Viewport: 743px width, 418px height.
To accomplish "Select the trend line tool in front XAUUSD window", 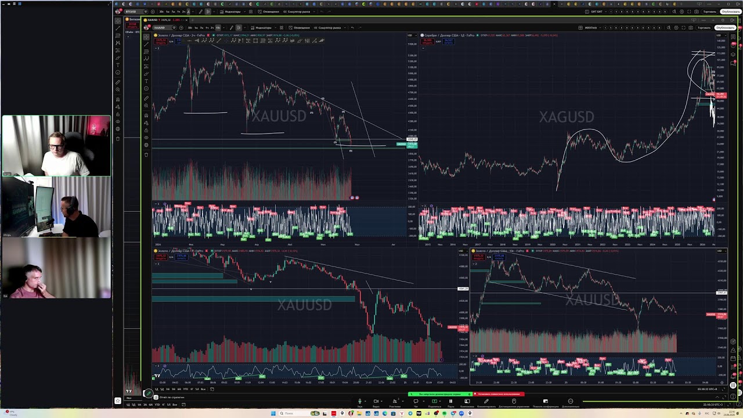I will point(146,44).
